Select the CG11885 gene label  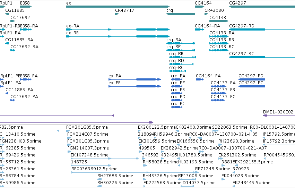click(x=15, y=10)
